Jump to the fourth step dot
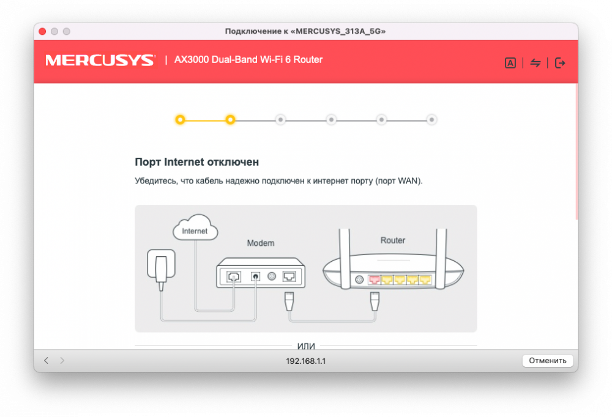 [x=331, y=120]
